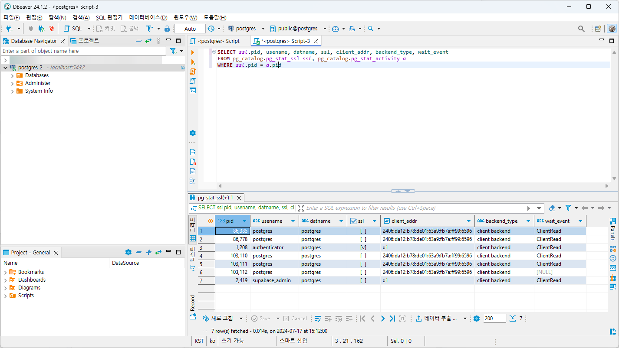Open the active datasource postgres dropdown

coord(263,29)
